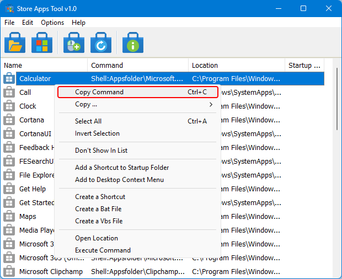Screen dimensions: 342x279
Task: Click the Get Started row app icon
Action: click(x=9, y=203)
